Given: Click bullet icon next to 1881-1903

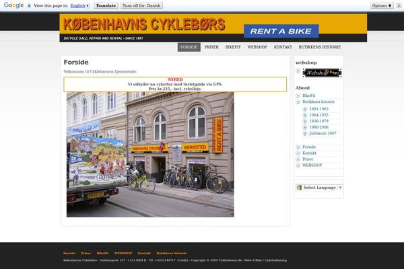Looking at the screenshot, I should tap(305, 109).
